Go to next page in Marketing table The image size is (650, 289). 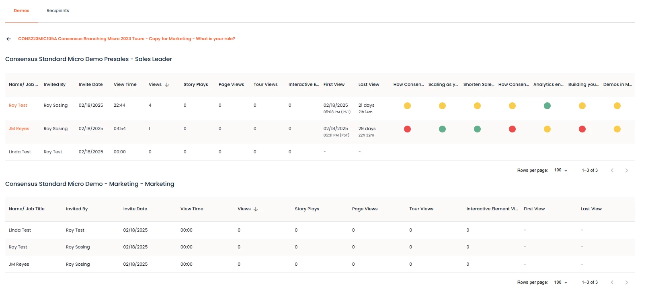(626, 283)
